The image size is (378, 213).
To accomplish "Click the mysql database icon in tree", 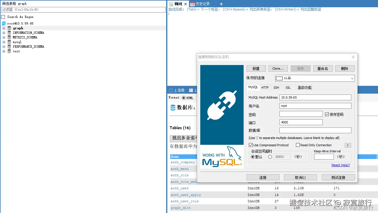I will (9, 42).
